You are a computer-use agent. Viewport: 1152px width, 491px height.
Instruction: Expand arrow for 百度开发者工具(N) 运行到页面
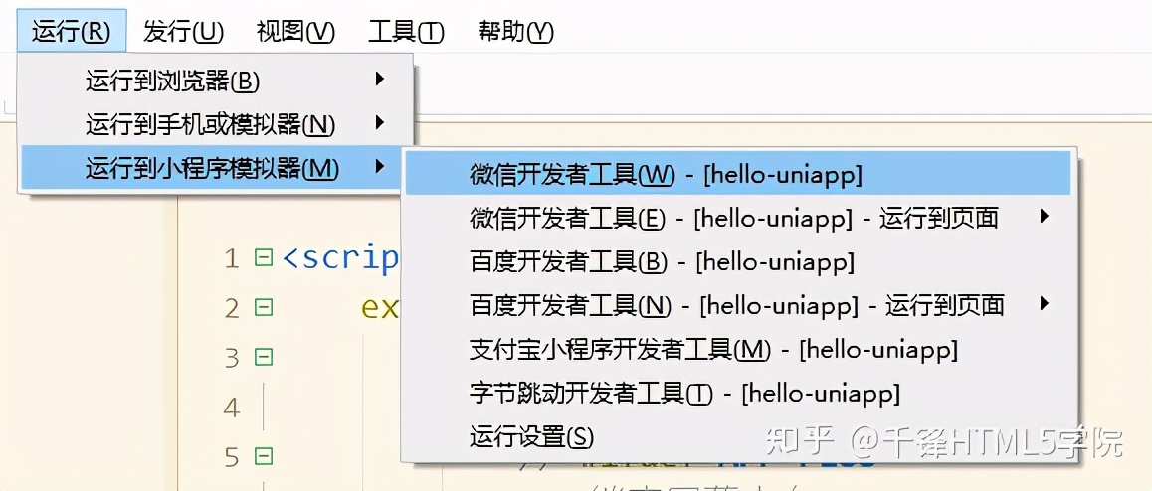pyautogui.click(x=1045, y=302)
